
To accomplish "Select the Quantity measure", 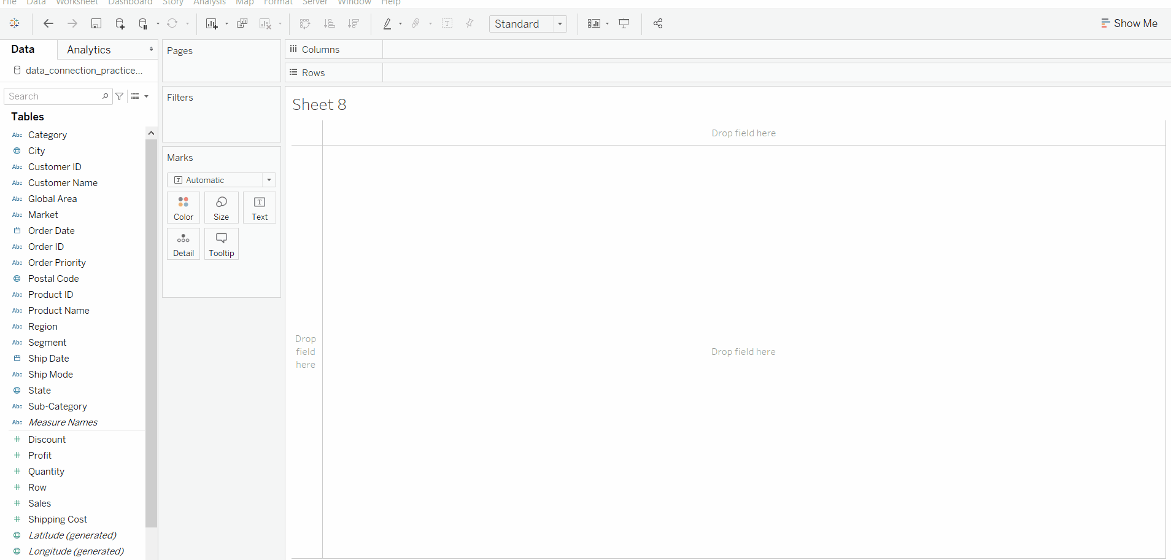I will point(46,472).
